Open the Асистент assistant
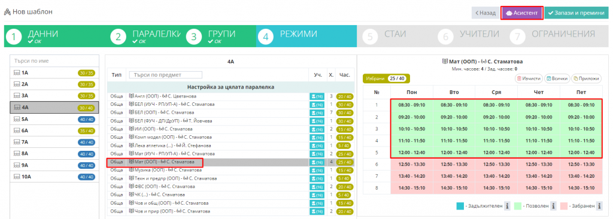613x219 pixels. 522,13
